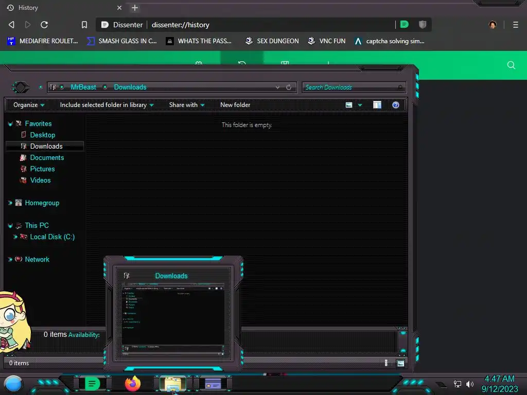The image size is (527, 395).
Task: Select This PC in navigation pane
Action: 37,225
